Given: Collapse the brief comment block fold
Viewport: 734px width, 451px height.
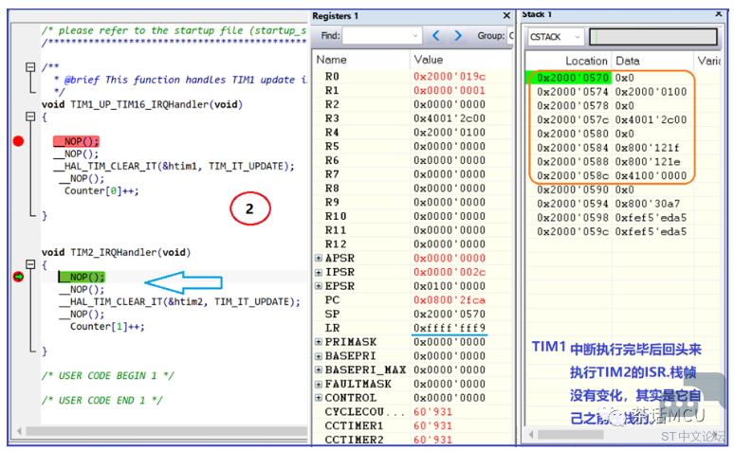Looking at the screenshot, I should coord(30,67).
